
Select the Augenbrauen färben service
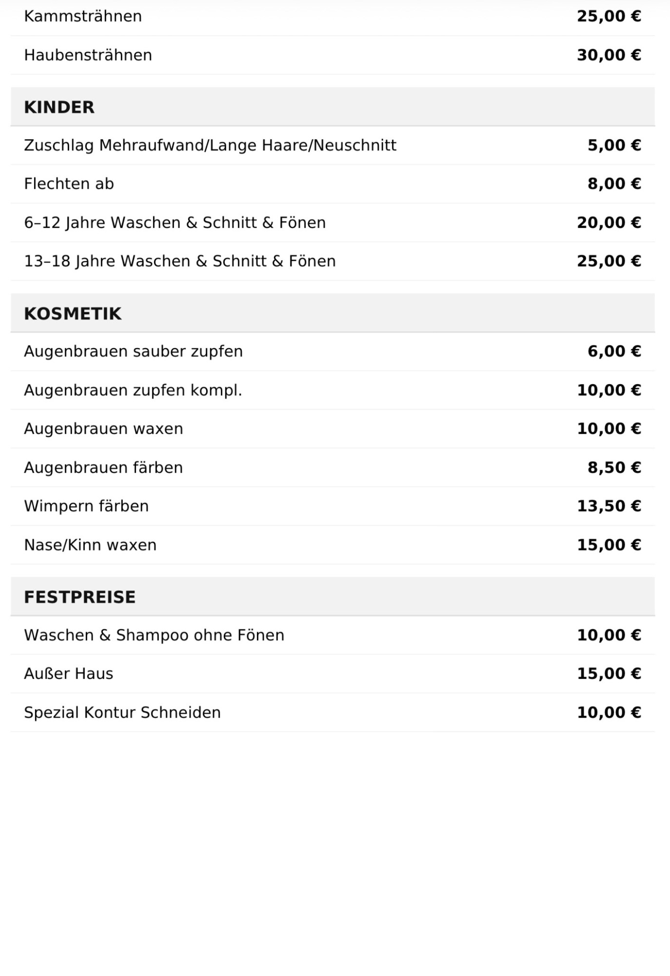(103, 468)
